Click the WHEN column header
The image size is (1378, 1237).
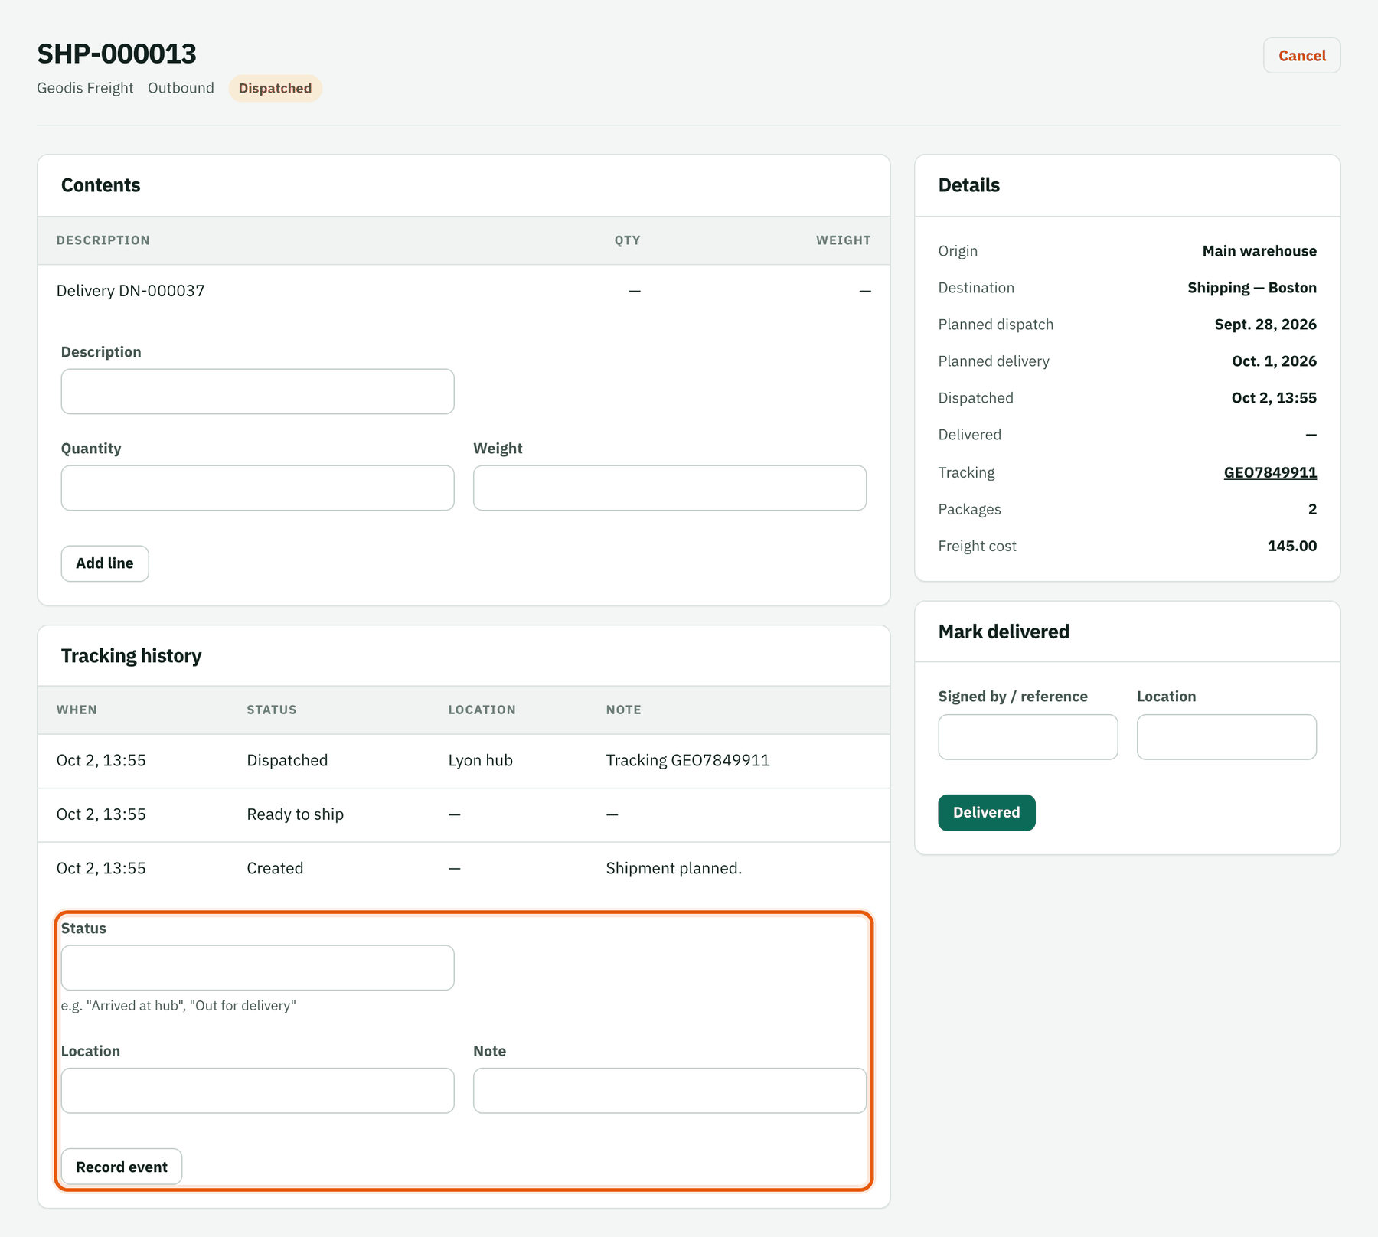pyautogui.click(x=77, y=710)
